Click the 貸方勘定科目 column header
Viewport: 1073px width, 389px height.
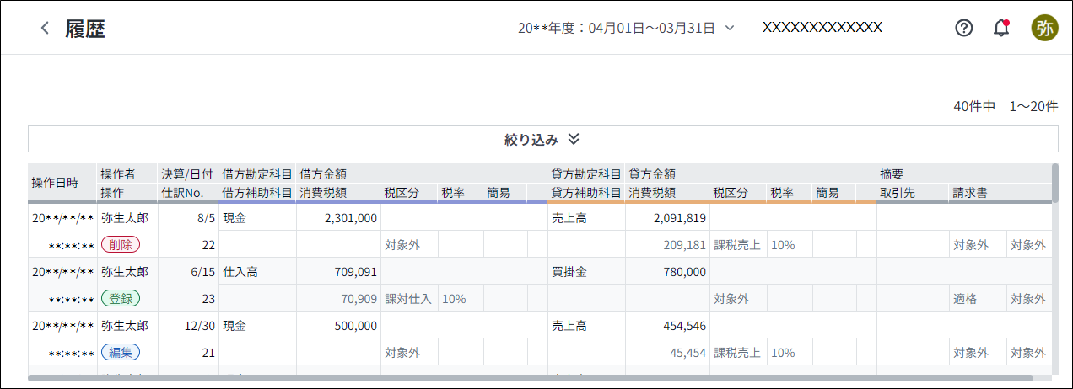pos(585,174)
